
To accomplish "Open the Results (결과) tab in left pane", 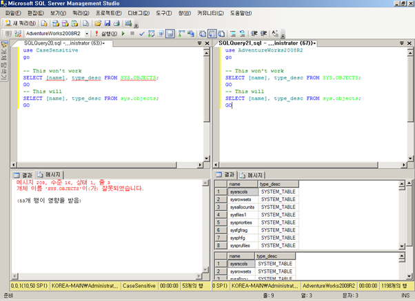I will [x=23, y=175].
